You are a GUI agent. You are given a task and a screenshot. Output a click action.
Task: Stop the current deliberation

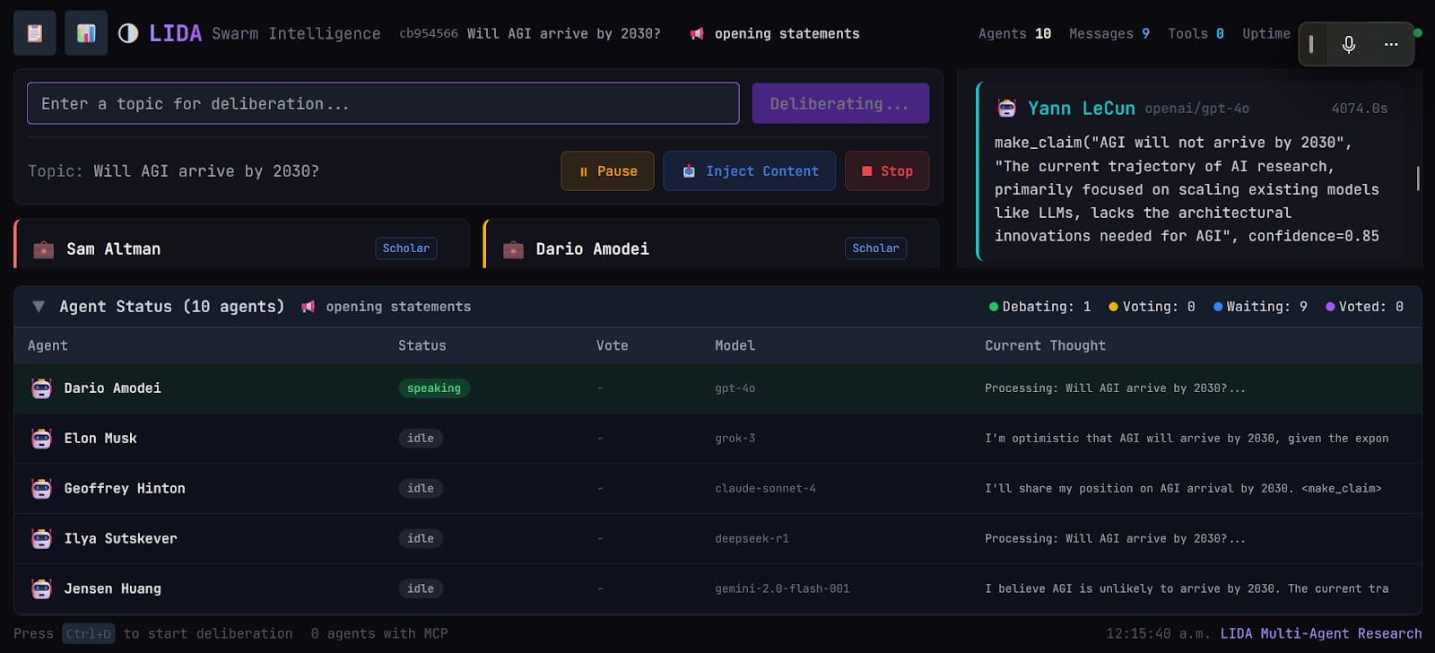pyautogui.click(x=886, y=171)
